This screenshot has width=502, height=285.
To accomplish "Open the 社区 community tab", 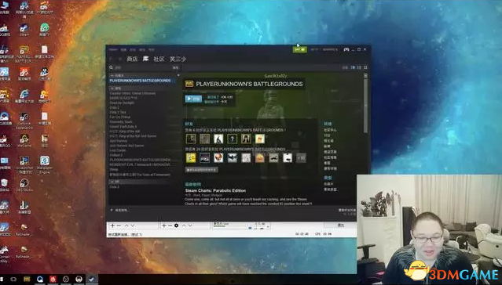I will (159, 59).
